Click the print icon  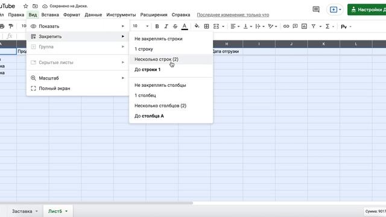[2, 26]
